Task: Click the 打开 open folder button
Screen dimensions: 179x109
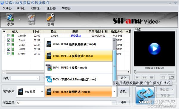Action: tap(123, 102)
